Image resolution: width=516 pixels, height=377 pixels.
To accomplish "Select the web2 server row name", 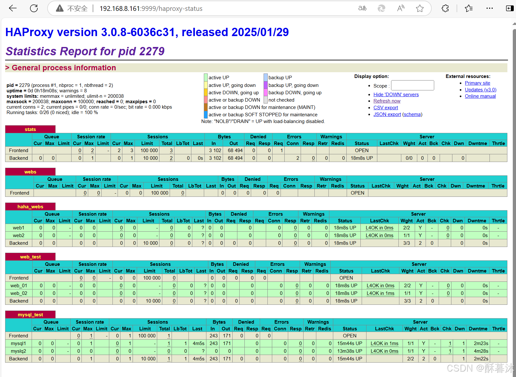I will point(19,235).
